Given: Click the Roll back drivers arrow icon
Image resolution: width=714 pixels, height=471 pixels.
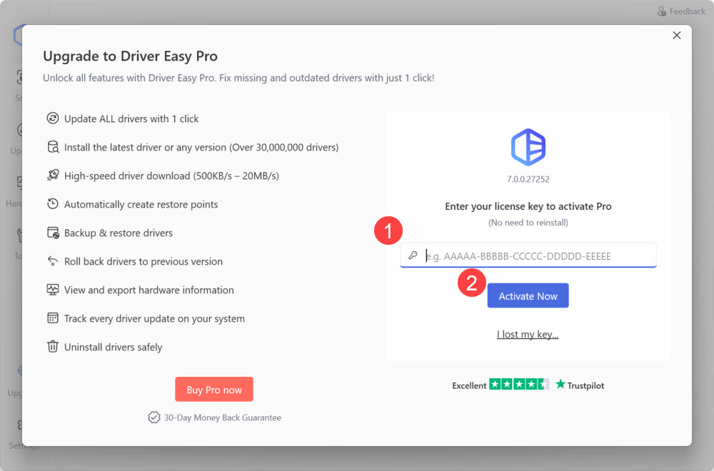Looking at the screenshot, I should click(53, 261).
